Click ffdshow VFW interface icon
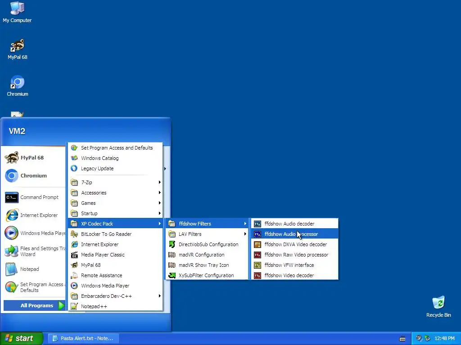Viewport: 461px width, 345px height. [258, 265]
